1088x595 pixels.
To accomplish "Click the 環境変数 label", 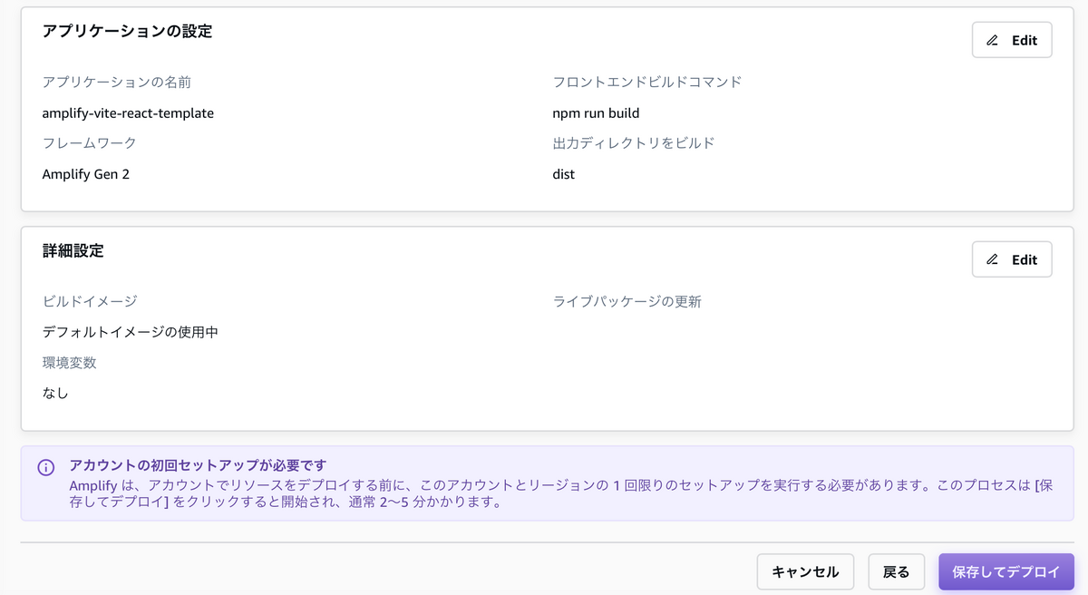I will pyautogui.click(x=70, y=363).
